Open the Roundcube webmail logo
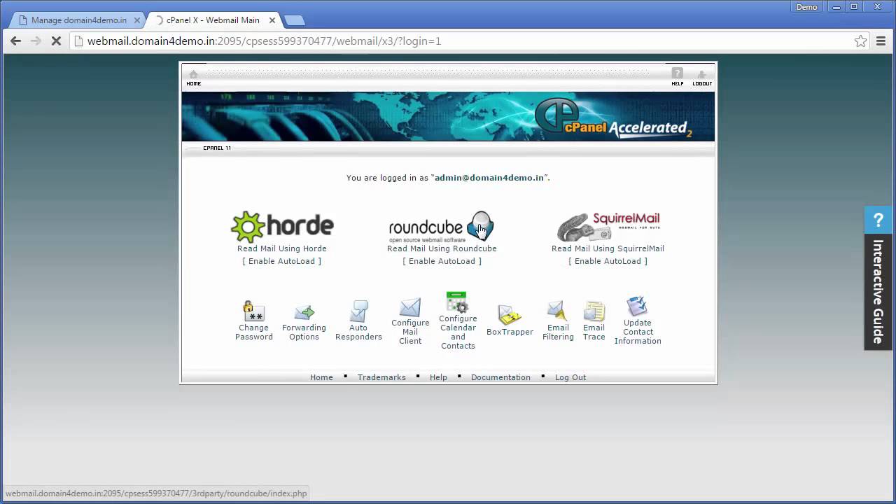This screenshot has width=896, height=504. (x=442, y=227)
